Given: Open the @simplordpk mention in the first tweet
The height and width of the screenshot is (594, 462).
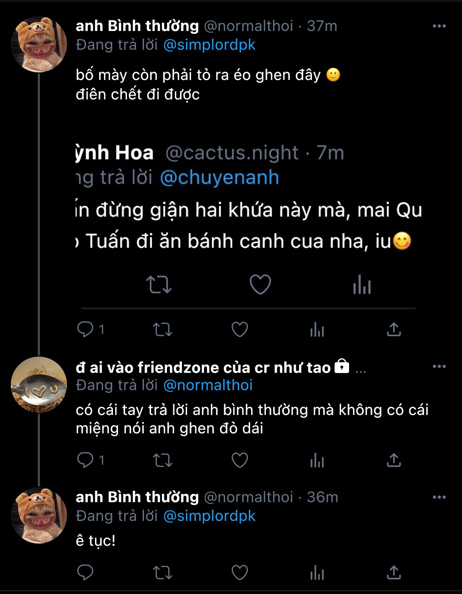Looking at the screenshot, I should (x=209, y=45).
